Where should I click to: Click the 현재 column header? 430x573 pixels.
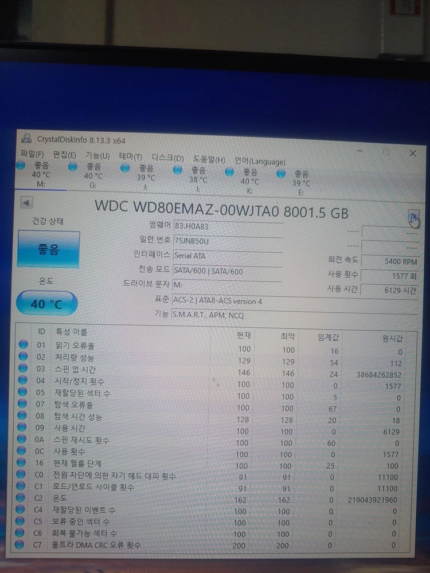coord(244,335)
